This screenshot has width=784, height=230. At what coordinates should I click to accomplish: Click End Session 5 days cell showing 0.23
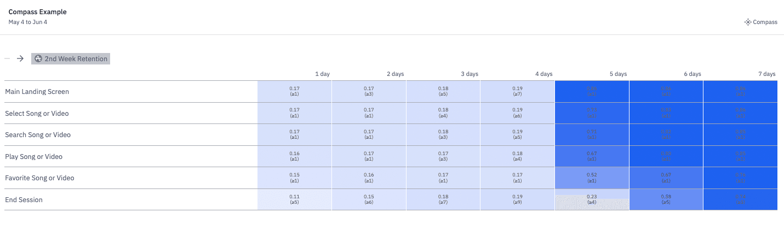[x=592, y=200]
